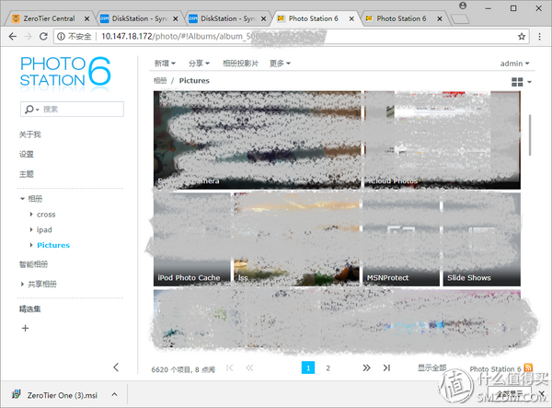552x408 pixels.
Task: Open the iPod Photo Cache album
Action: (192, 239)
